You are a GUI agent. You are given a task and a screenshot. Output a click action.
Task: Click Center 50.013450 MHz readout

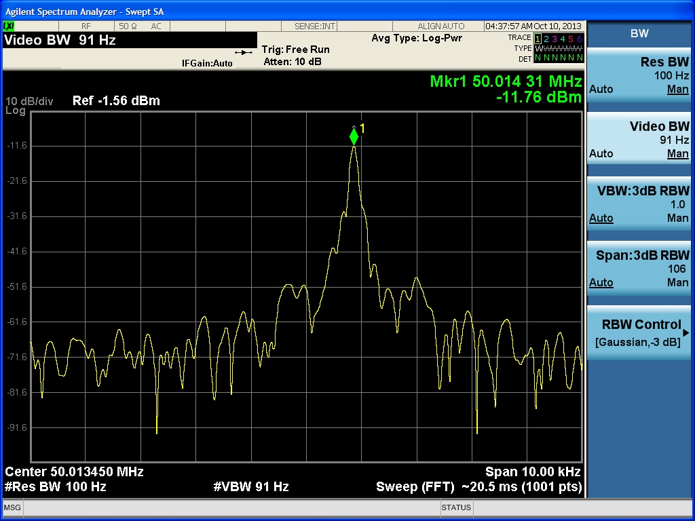click(74, 471)
